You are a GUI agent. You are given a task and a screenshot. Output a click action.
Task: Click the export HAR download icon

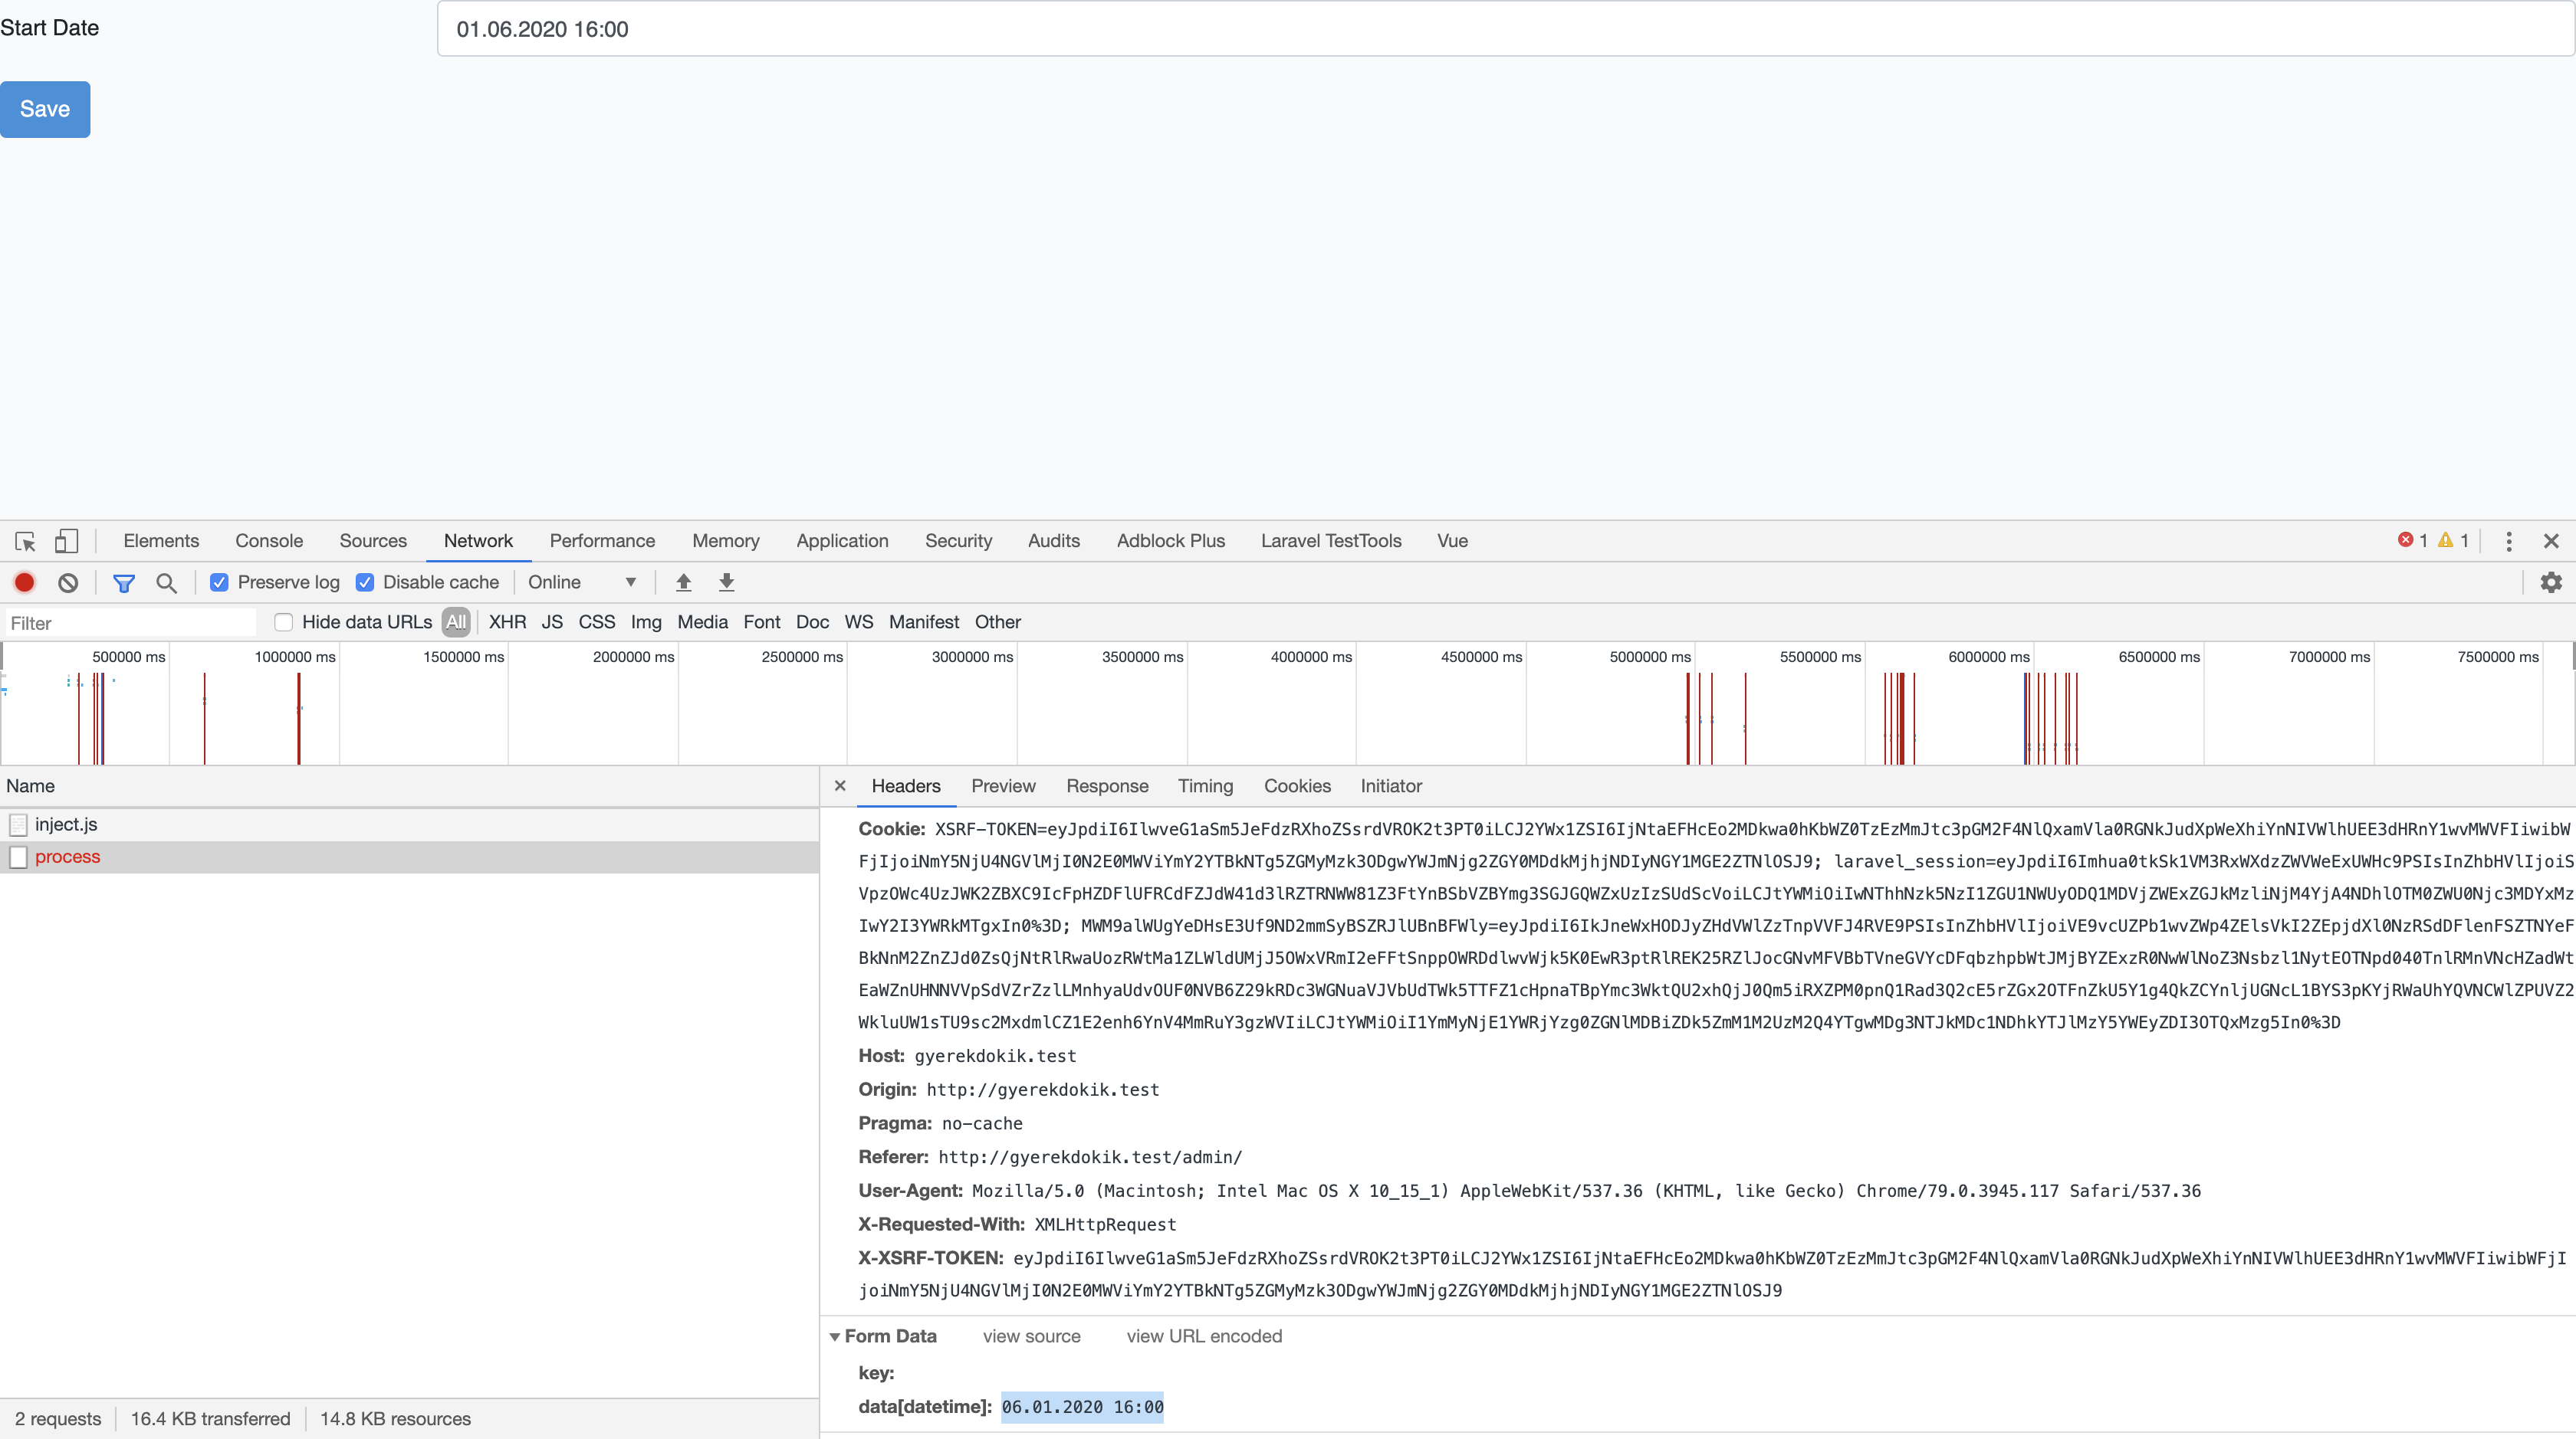(727, 582)
